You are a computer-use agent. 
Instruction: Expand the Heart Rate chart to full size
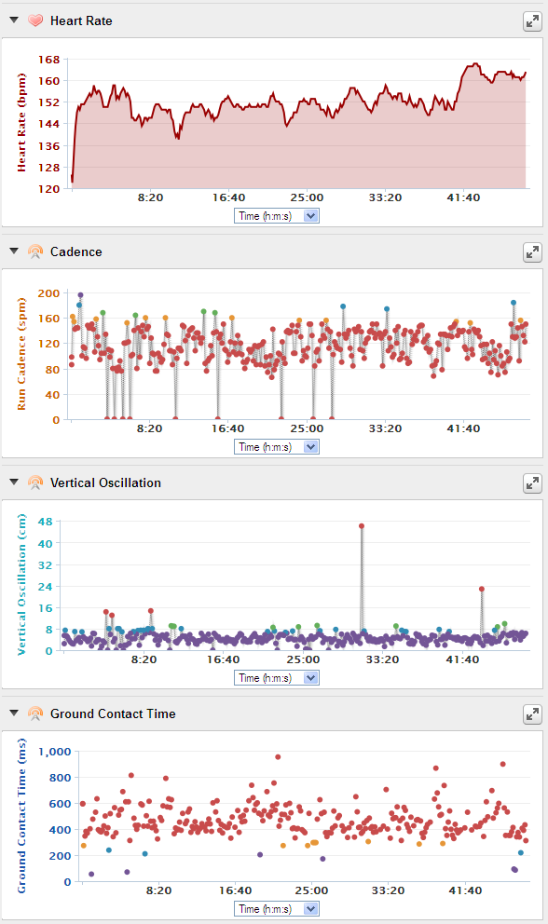[x=532, y=21]
